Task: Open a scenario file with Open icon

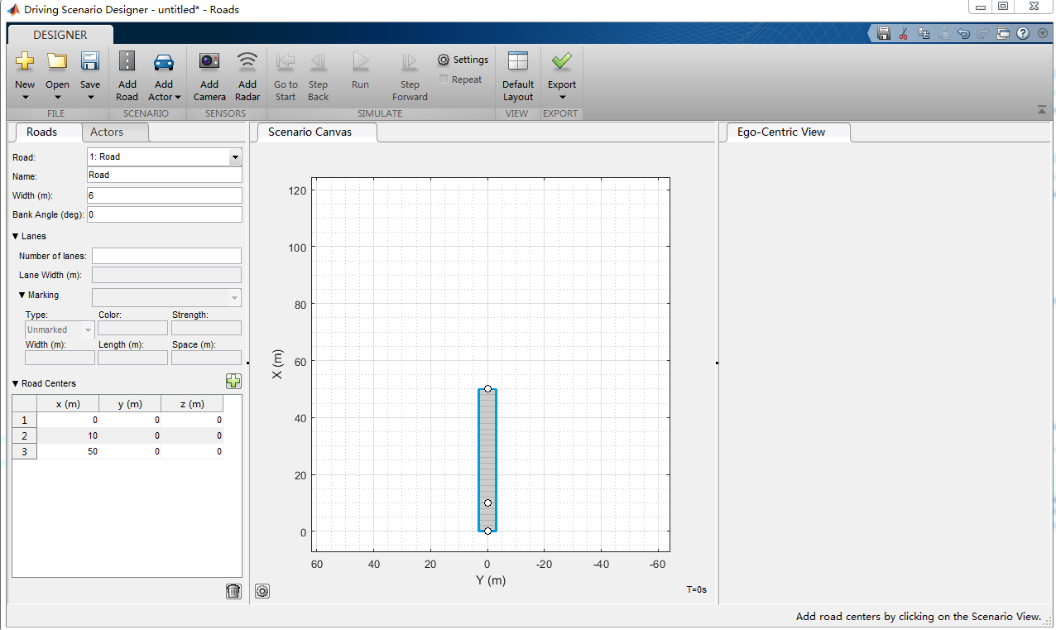Action: coord(57,61)
